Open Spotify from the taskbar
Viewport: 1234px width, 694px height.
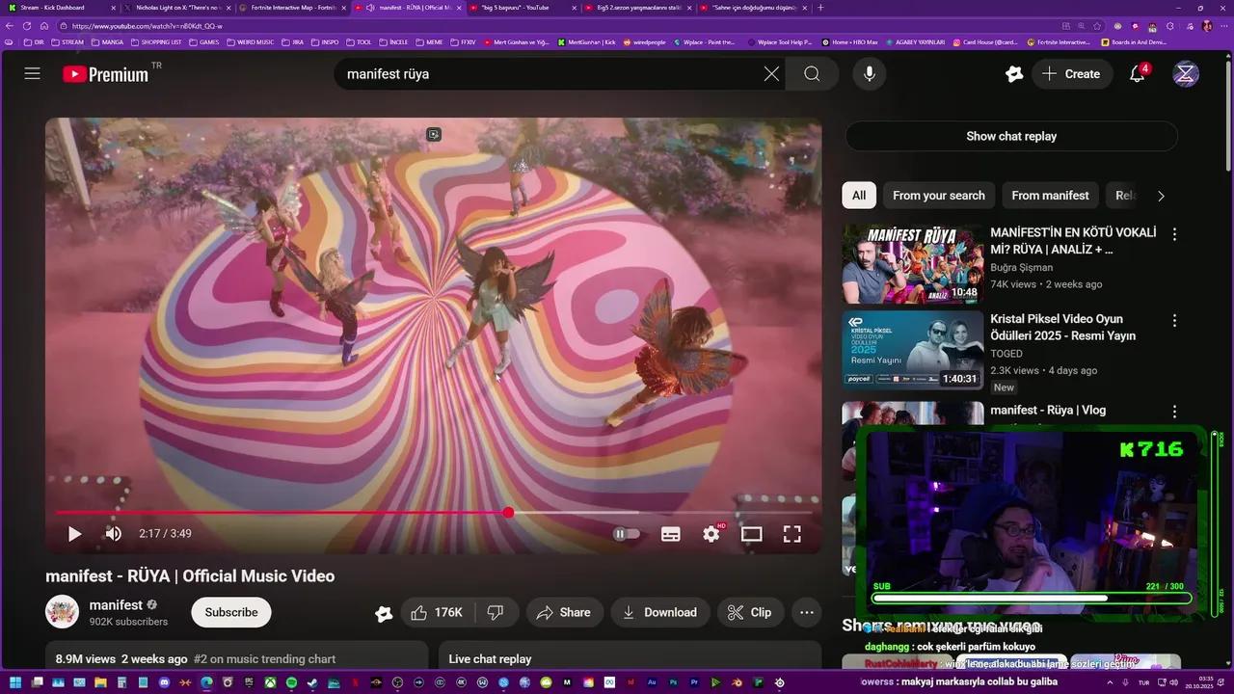click(x=291, y=682)
